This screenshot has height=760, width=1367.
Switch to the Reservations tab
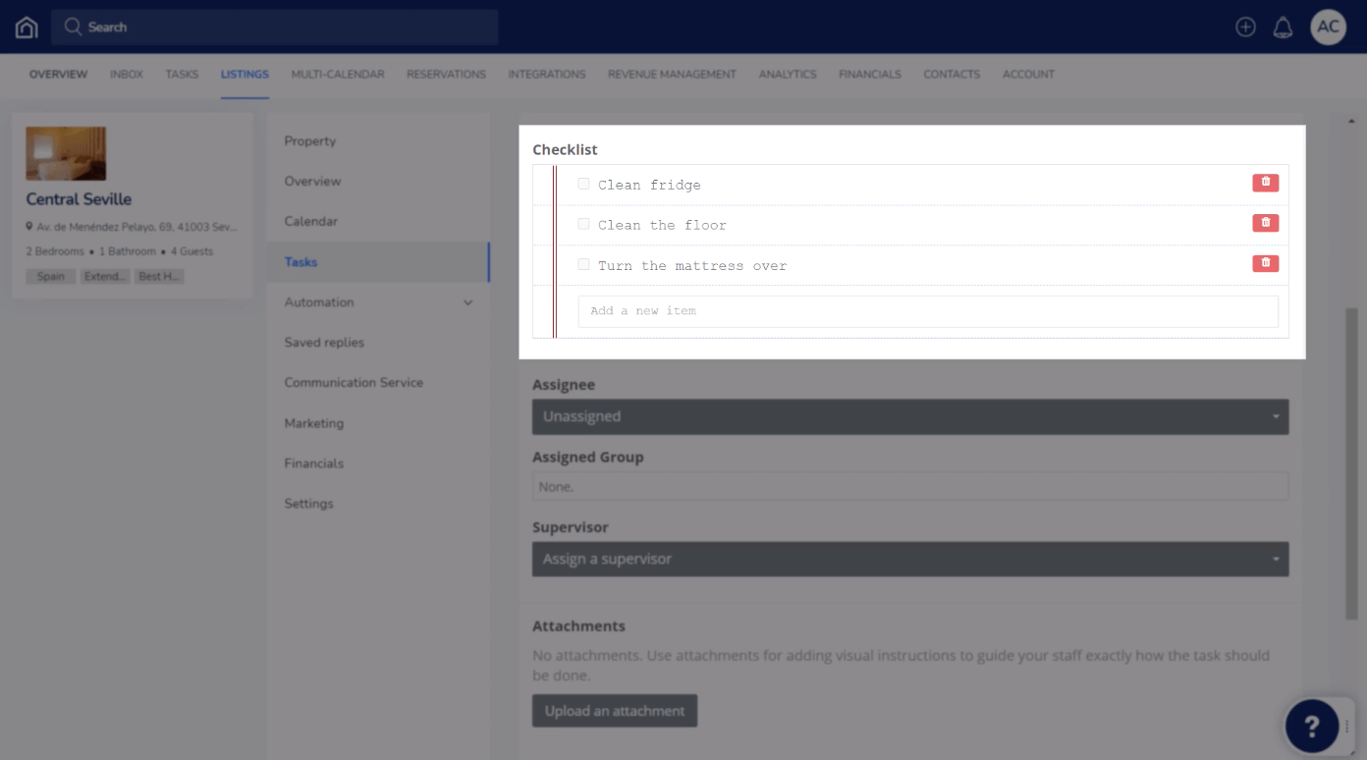[x=446, y=74]
